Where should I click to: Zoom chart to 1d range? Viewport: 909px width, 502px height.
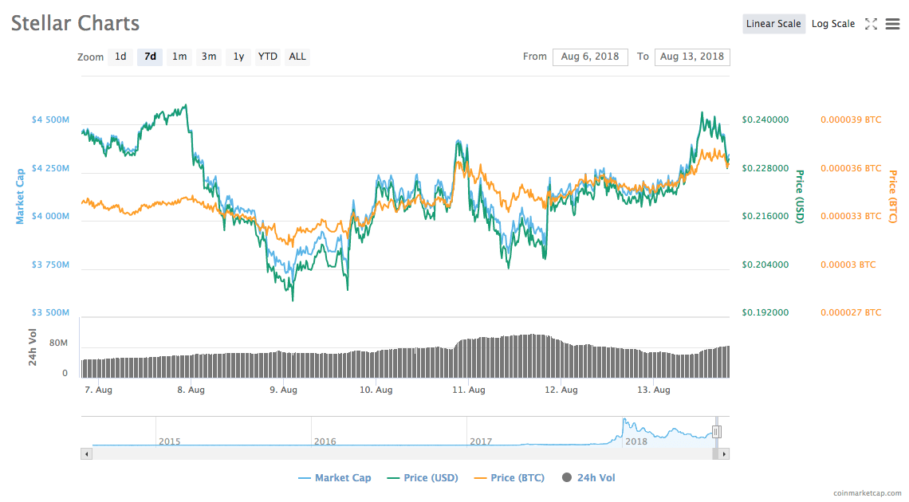click(120, 57)
